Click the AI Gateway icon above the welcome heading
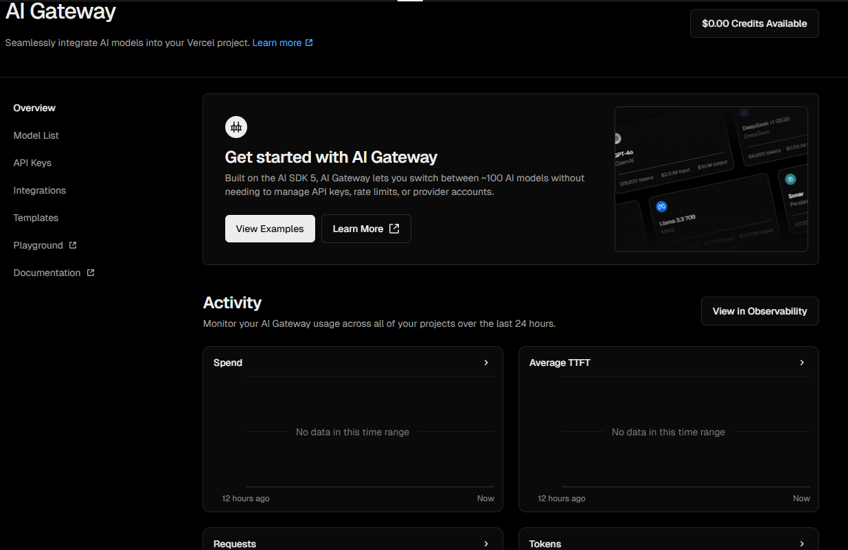Image resolution: width=848 pixels, height=550 pixels. tap(236, 126)
